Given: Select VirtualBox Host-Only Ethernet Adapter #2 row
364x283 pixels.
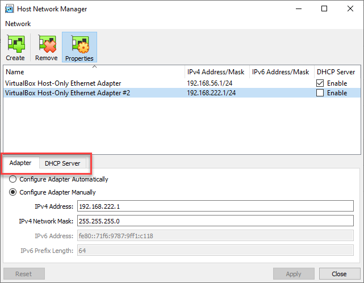Looking at the screenshot, I should [182, 93].
